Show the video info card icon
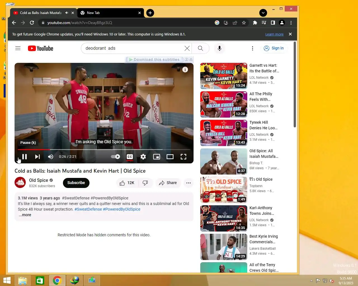 click(x=185, y=70)
